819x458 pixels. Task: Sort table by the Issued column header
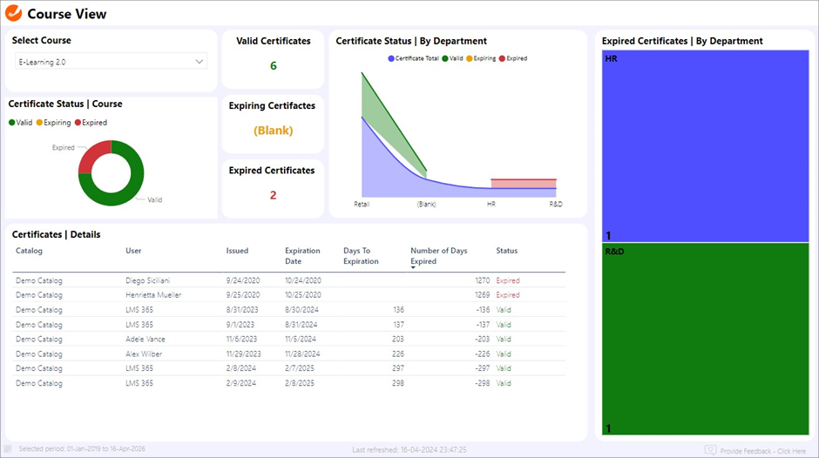click(x=237, y=251)
